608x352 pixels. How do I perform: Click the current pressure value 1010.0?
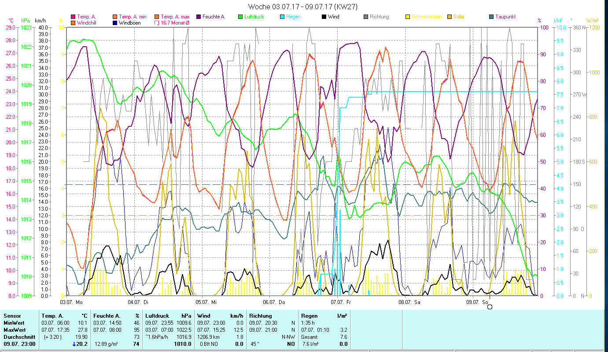coord(183,344)
